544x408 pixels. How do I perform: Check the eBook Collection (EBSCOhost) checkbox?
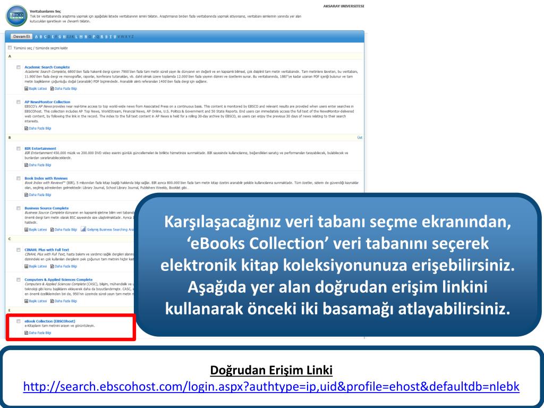click(x=19, y=321)
